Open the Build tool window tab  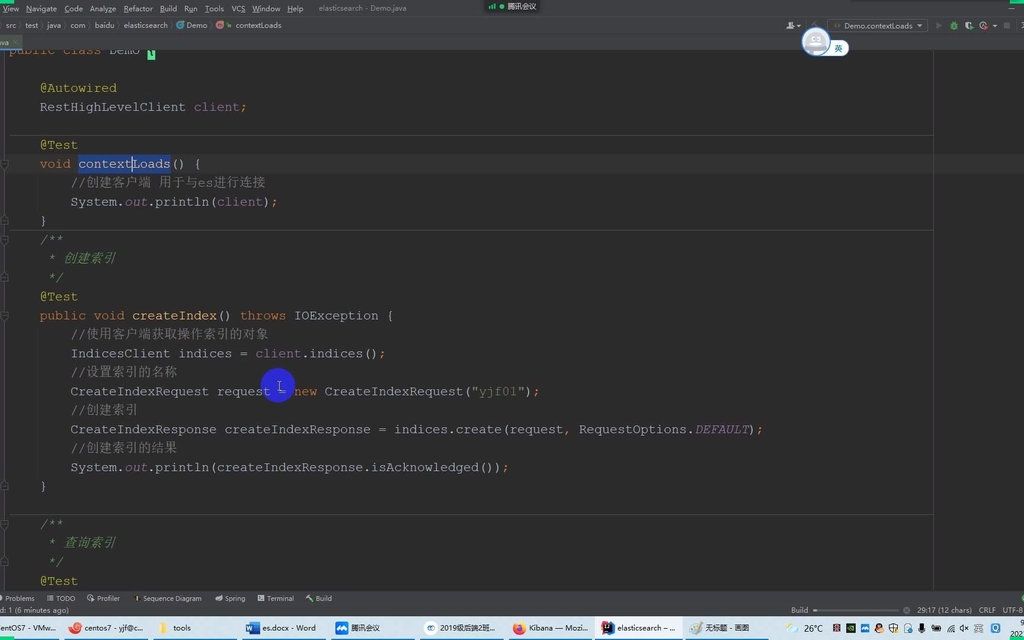point(319,599)
